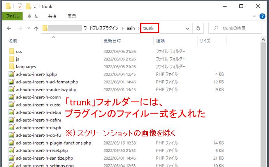269x167 pixels.
Task: Select the languages folder icon
Action: point(12,67)
